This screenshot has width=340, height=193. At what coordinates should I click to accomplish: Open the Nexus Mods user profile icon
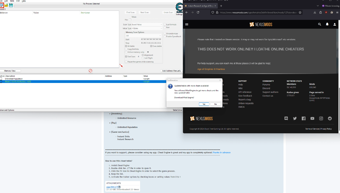(x=335, y=25)
